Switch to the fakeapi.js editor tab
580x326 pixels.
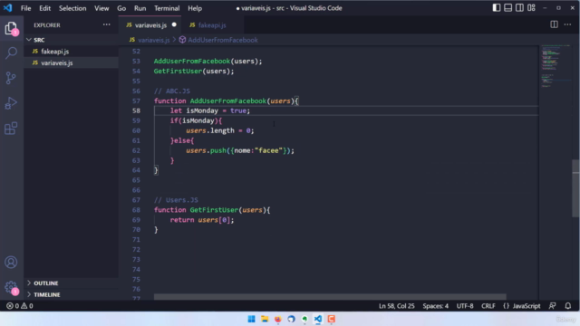click(211, 25)
